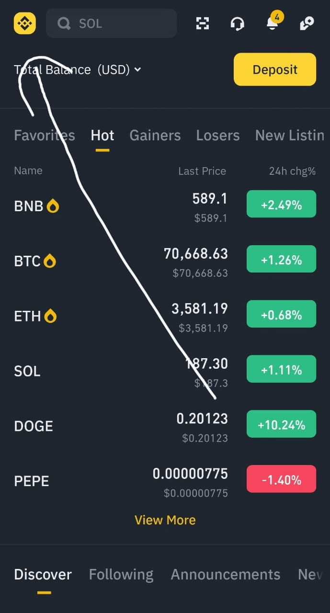
Task: Tap the rocket icon in header
Action: [307, 23]
